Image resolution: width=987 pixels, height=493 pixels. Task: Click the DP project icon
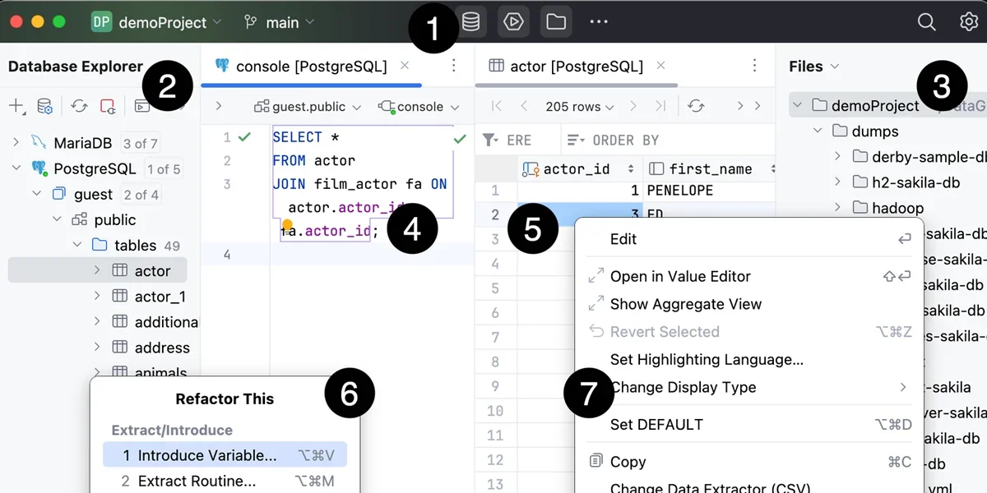point(101,22)
